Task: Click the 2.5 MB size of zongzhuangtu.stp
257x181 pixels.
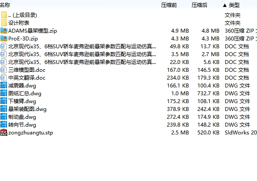Action: [180, 133]
